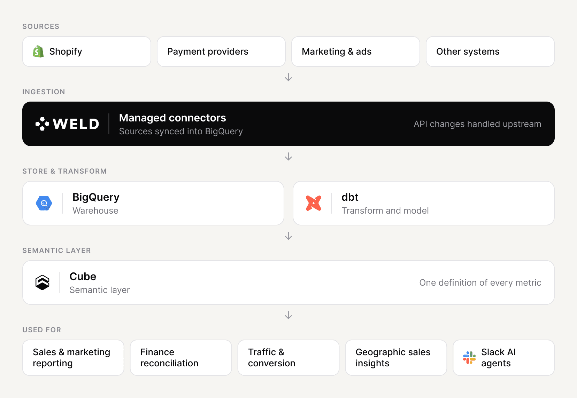Select the Shopify source card
577x398 pixels.
[x=87, y=51]
